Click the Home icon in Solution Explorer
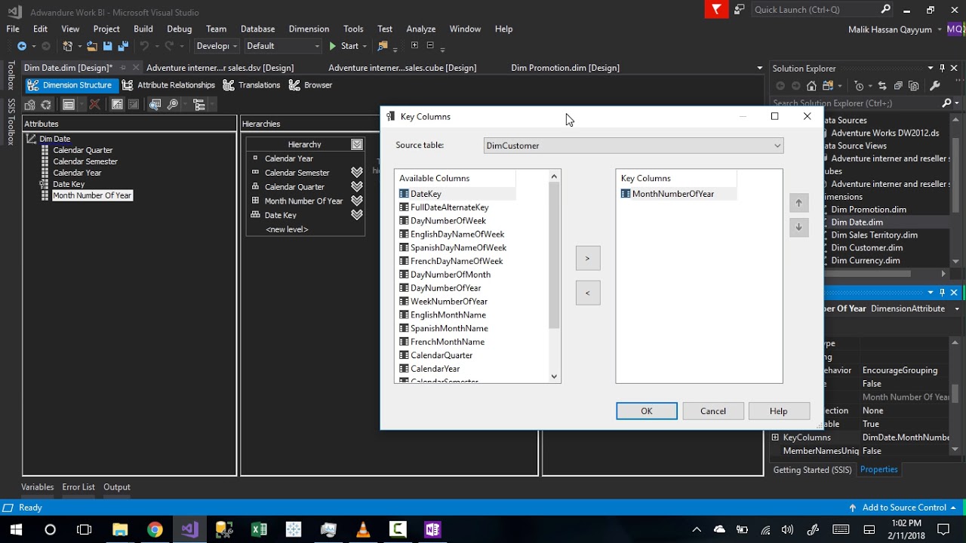This screenshot has width=966, height=543. [811, 86]
